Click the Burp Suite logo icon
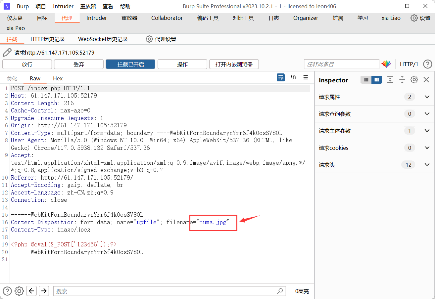The width and height of the screenshot is (435, 299). (7, 6)
